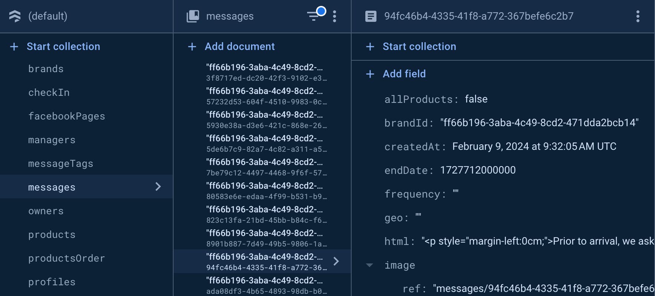Select the productsOrder collection
655x296 pixels.
(67, 258)
